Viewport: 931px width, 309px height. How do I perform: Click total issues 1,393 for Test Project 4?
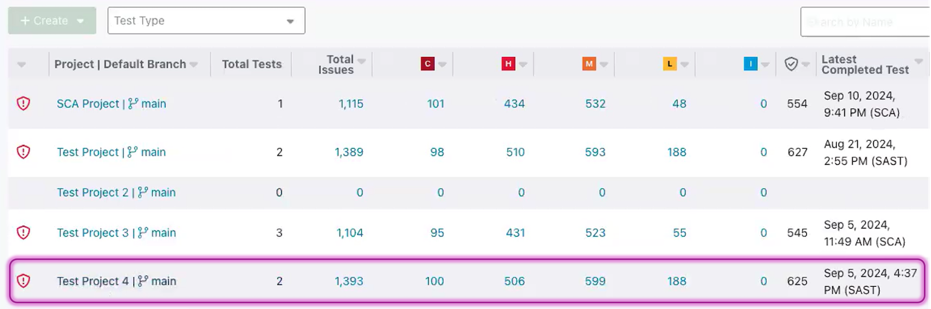click(349, 281)
